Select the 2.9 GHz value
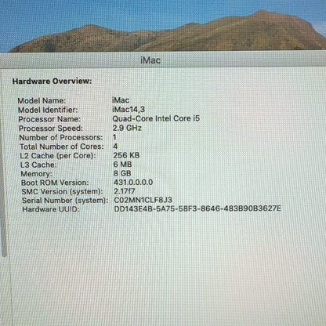 click(x=127, y=128)
